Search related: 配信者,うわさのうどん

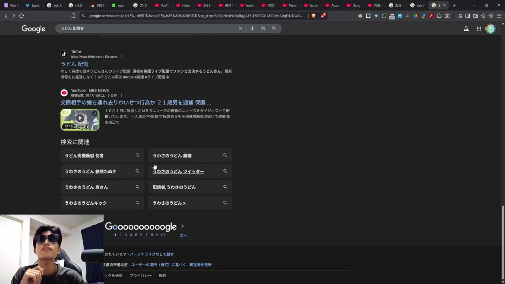point(190,187)
